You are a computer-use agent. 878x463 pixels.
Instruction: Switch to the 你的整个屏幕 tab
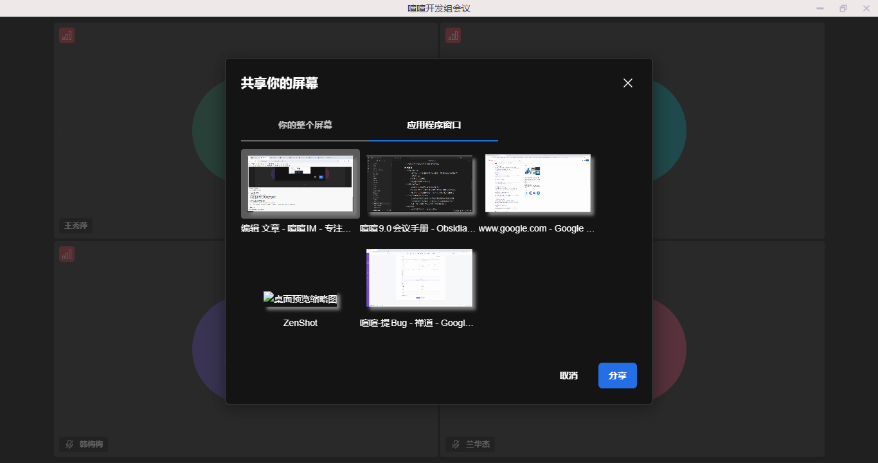tap(305, 125)
